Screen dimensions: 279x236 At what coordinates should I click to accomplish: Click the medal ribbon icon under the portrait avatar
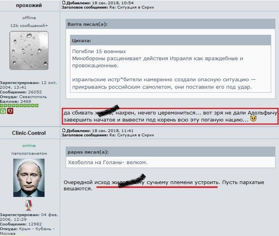pyautogui.click(x=29, y=205)
